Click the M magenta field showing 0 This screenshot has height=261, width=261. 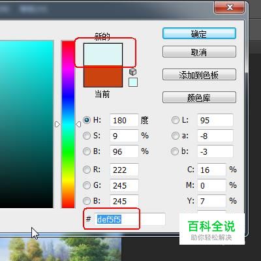coord(211,185)
